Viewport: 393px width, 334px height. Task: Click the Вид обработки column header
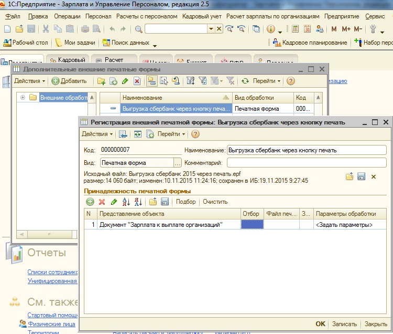click(x=263, y=98)
